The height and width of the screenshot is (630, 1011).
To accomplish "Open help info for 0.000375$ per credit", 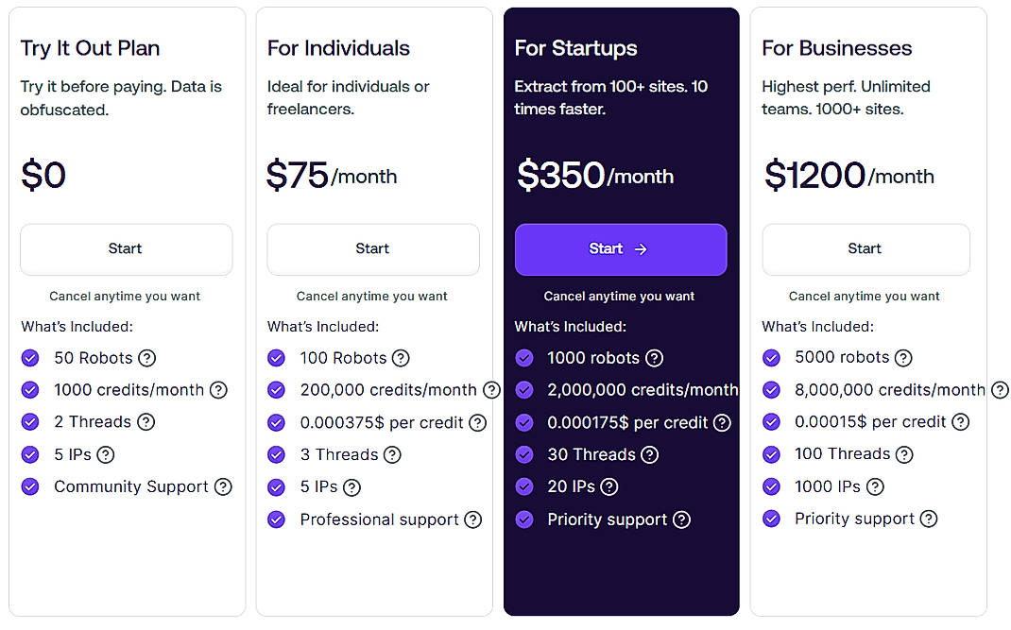I will click(479, 422).
